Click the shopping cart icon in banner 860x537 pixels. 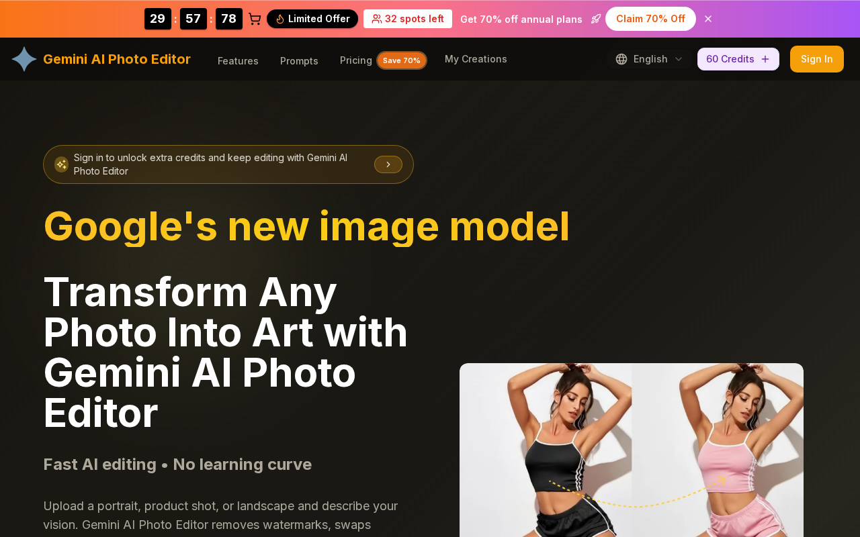tap(255, 19)
